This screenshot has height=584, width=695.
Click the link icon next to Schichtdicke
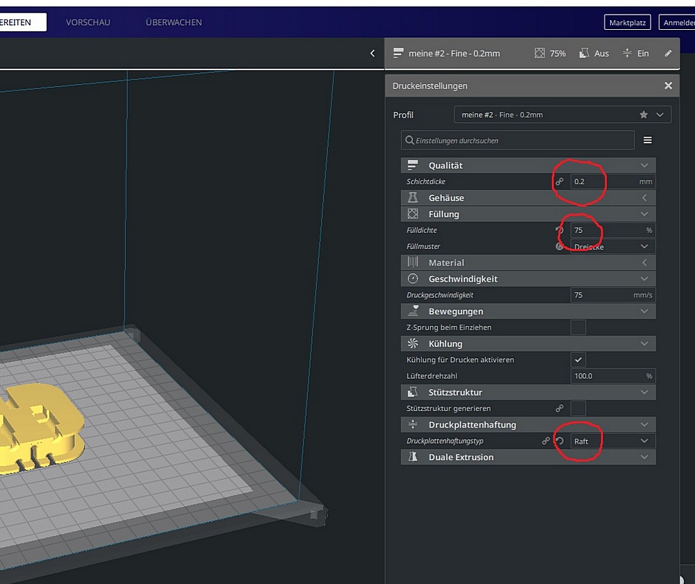tap(559, 181)
